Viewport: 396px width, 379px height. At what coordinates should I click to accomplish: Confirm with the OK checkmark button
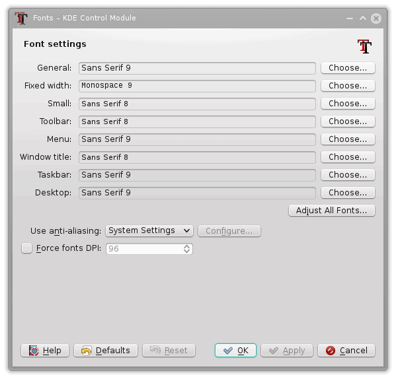pyautogui.click(x=235, y=351)
